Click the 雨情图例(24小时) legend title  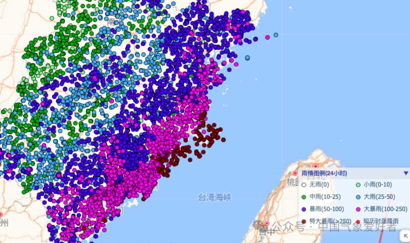pyautogui.click(x=324, y=173)
